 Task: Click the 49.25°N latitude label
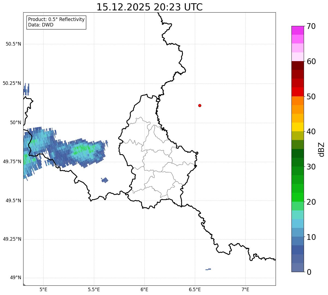pos(12,239)
